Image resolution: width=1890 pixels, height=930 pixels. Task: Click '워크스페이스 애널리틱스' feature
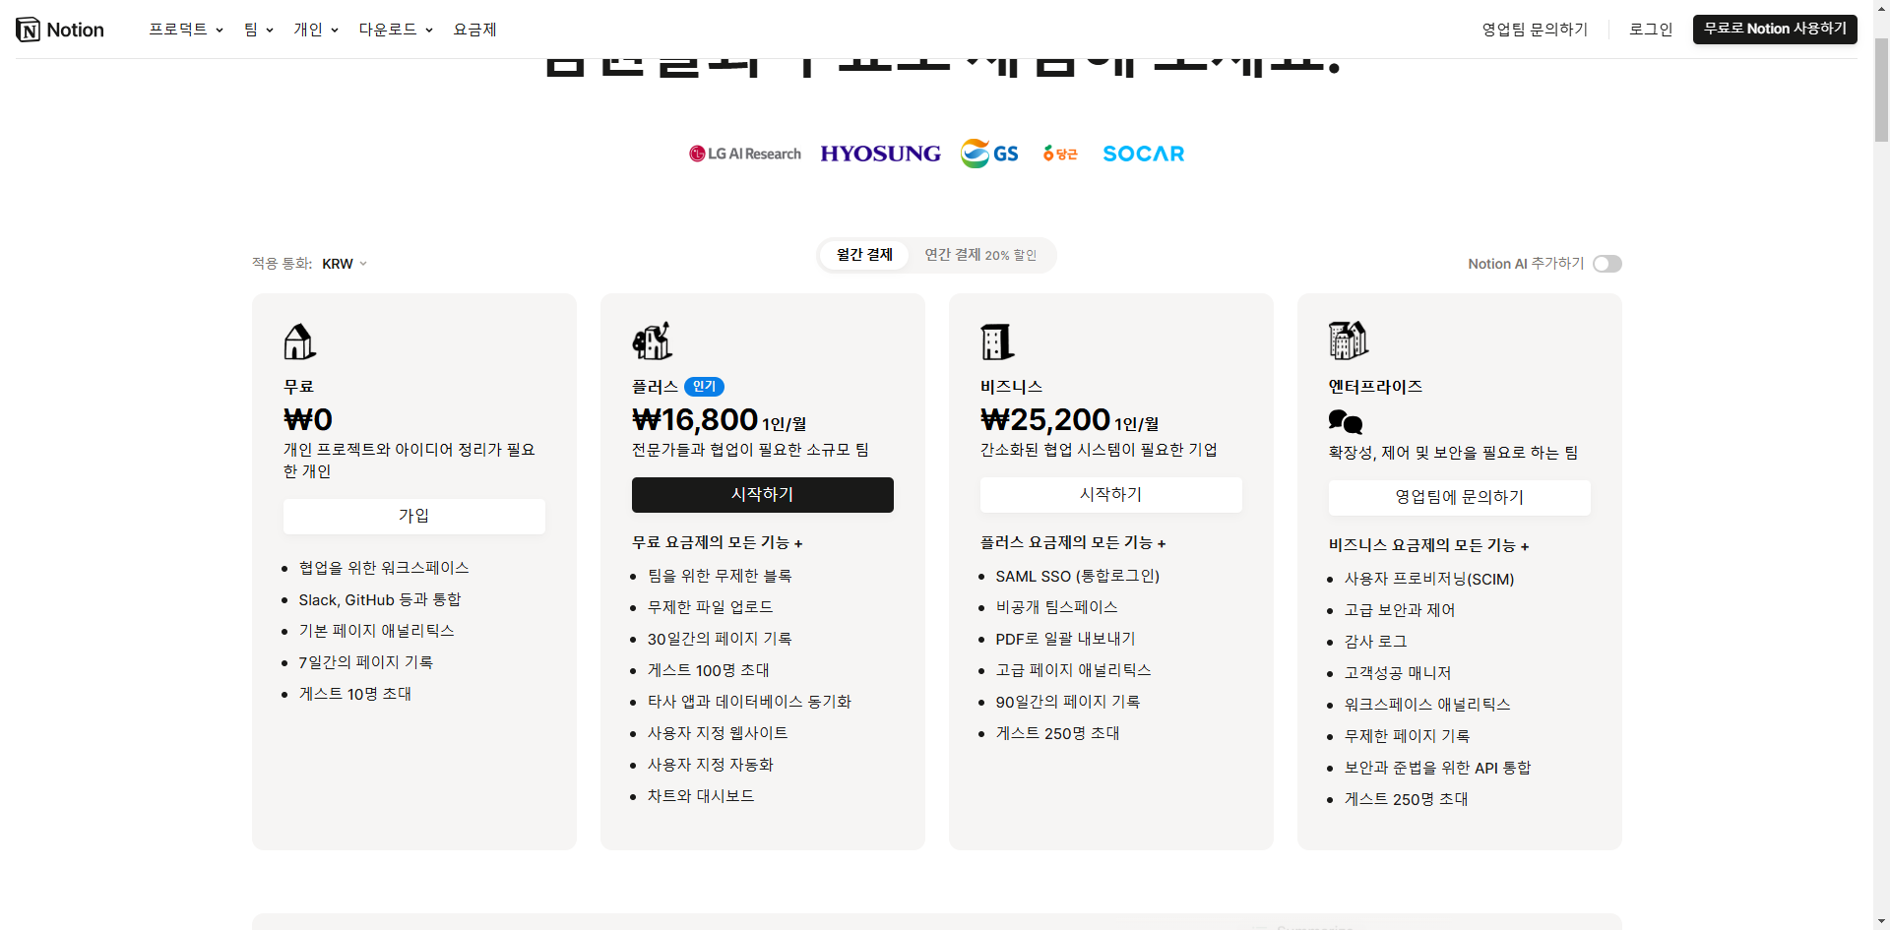[x=1427, y=705]
